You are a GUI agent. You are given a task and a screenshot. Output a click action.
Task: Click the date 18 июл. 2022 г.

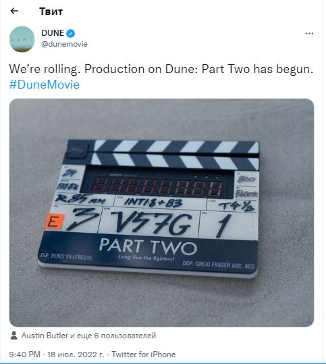click(76, 355)
